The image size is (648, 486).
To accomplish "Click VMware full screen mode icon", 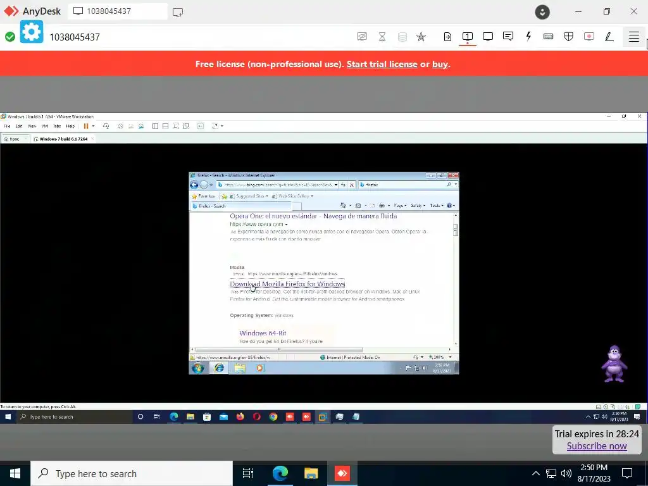I will [176, 126].
